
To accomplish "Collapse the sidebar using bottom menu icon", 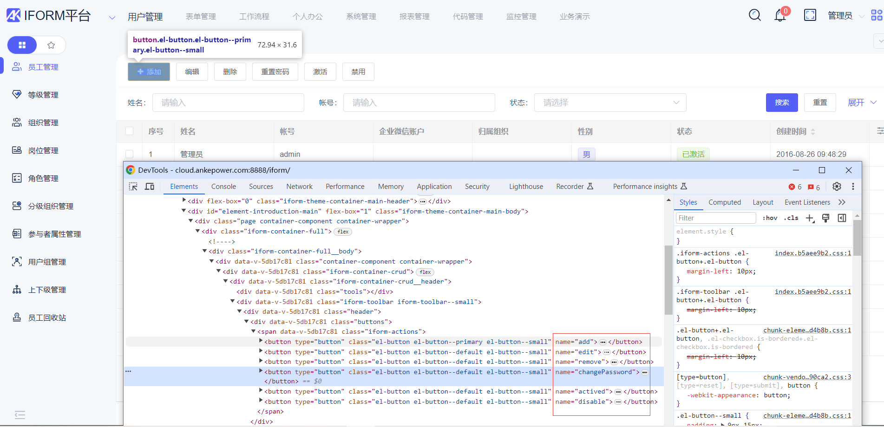I will (x=20, y=414).
